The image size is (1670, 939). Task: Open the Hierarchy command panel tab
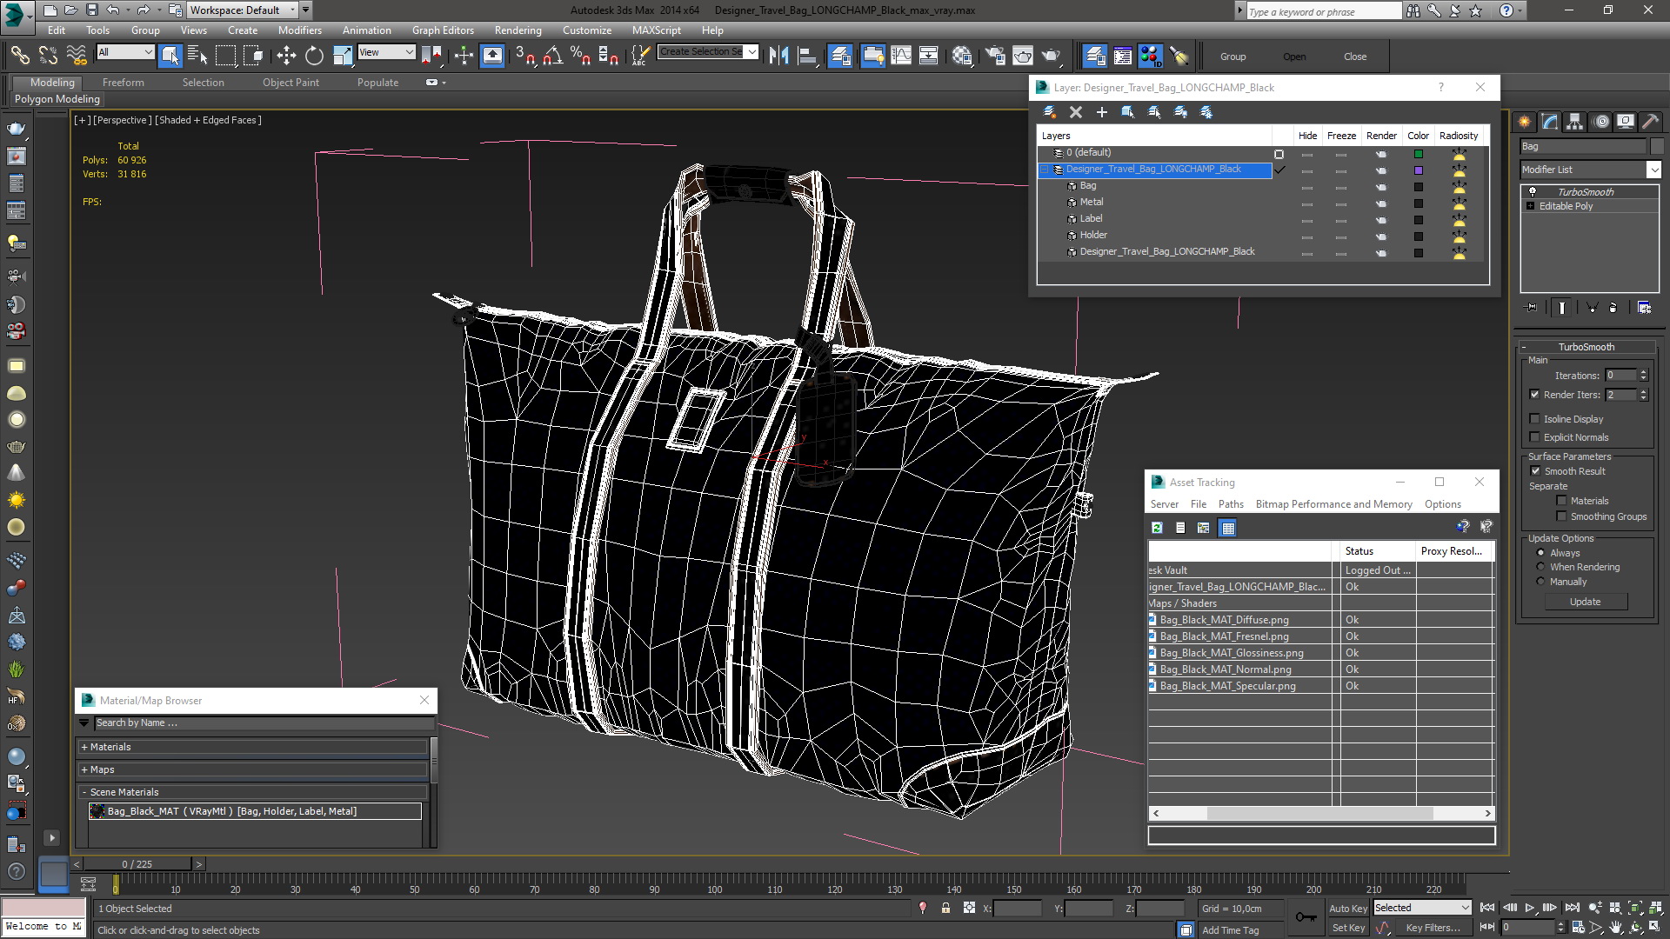(x=1575, y=122)
